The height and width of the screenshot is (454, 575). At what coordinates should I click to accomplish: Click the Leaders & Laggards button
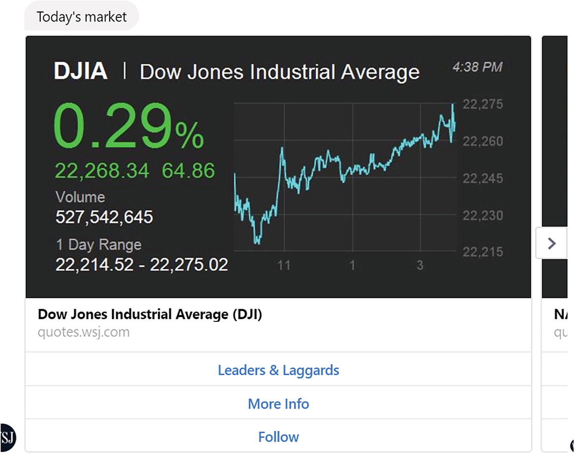(278, 370)
